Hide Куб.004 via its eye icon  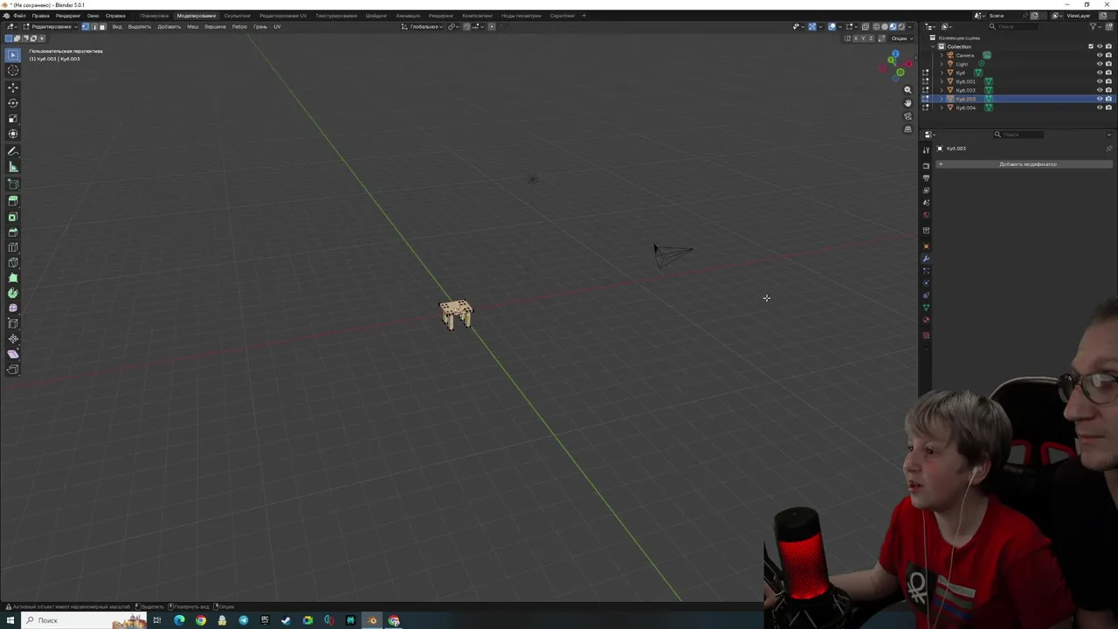1100,107
